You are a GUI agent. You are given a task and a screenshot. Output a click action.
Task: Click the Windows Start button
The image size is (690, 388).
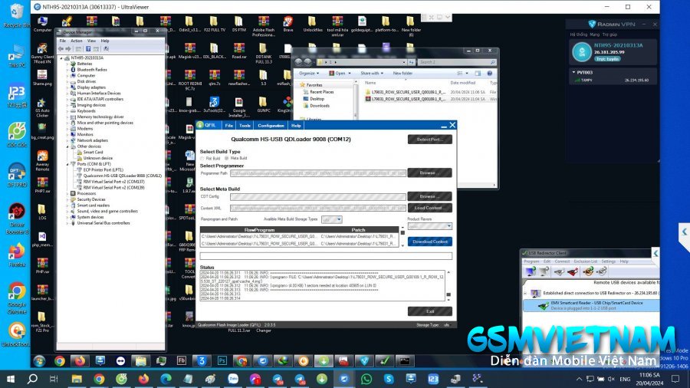coord(10,379)
